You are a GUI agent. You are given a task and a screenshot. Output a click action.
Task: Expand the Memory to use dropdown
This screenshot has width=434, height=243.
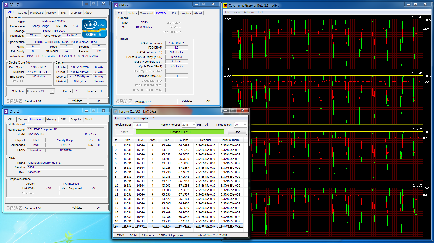(189, 125)
